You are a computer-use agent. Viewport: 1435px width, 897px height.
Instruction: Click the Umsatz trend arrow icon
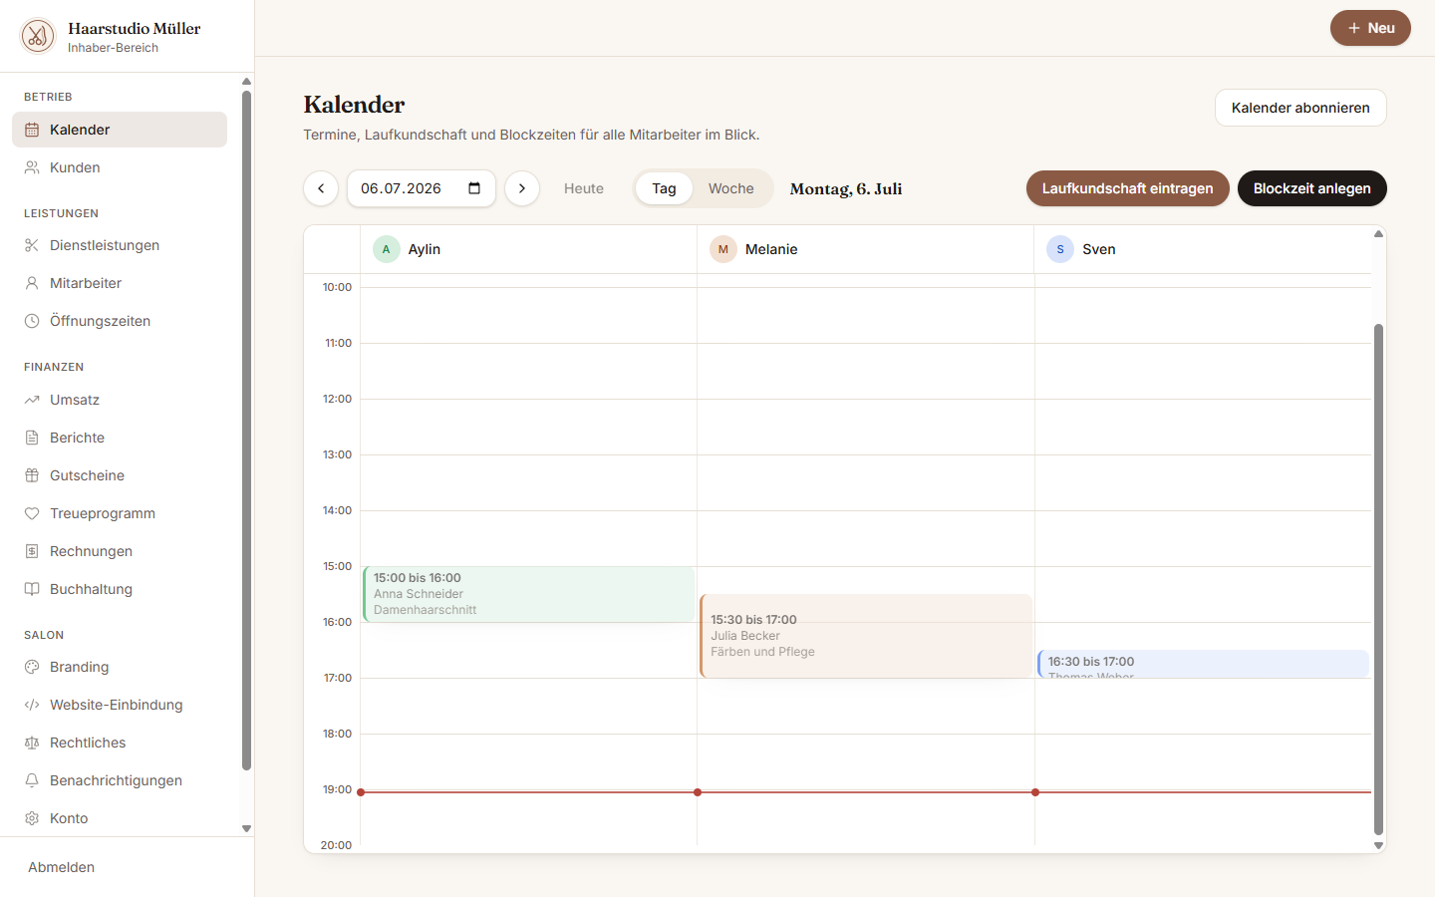coord(32,400)
